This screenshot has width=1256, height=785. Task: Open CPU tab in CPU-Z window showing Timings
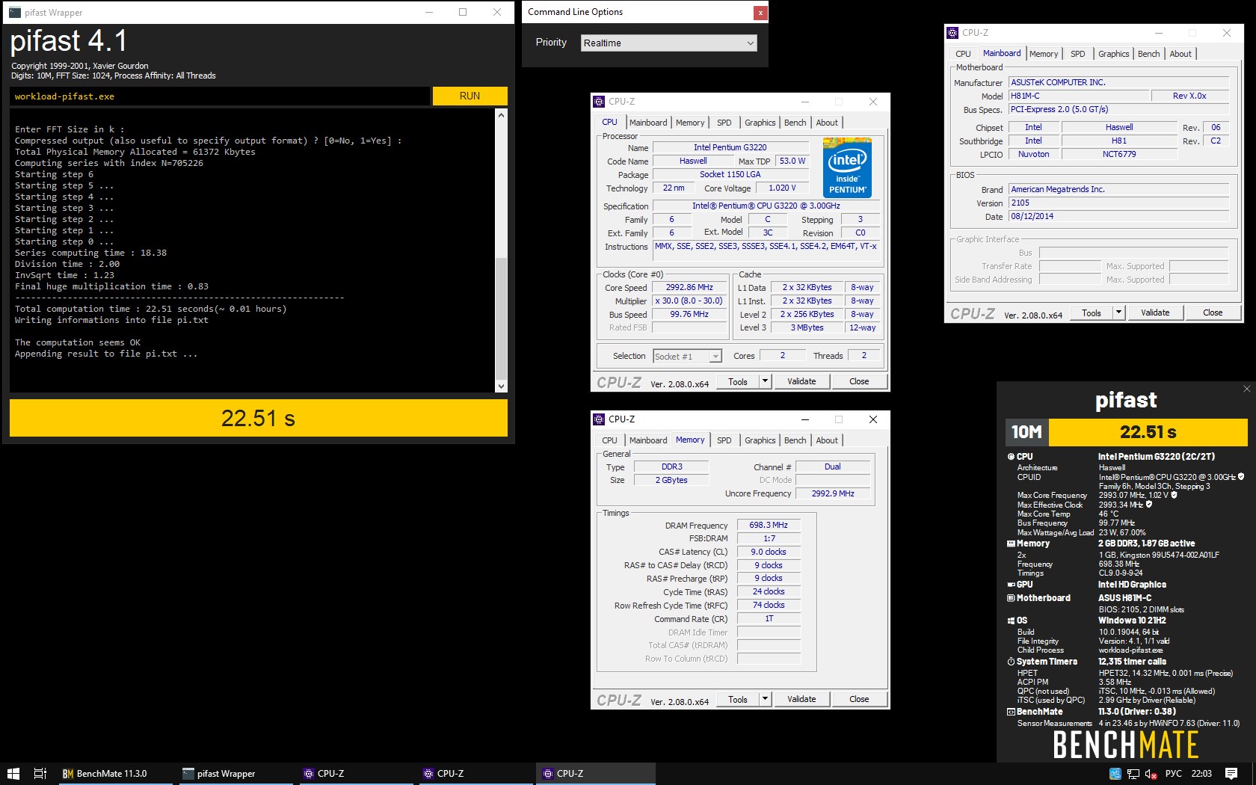[x=609, y=440]
